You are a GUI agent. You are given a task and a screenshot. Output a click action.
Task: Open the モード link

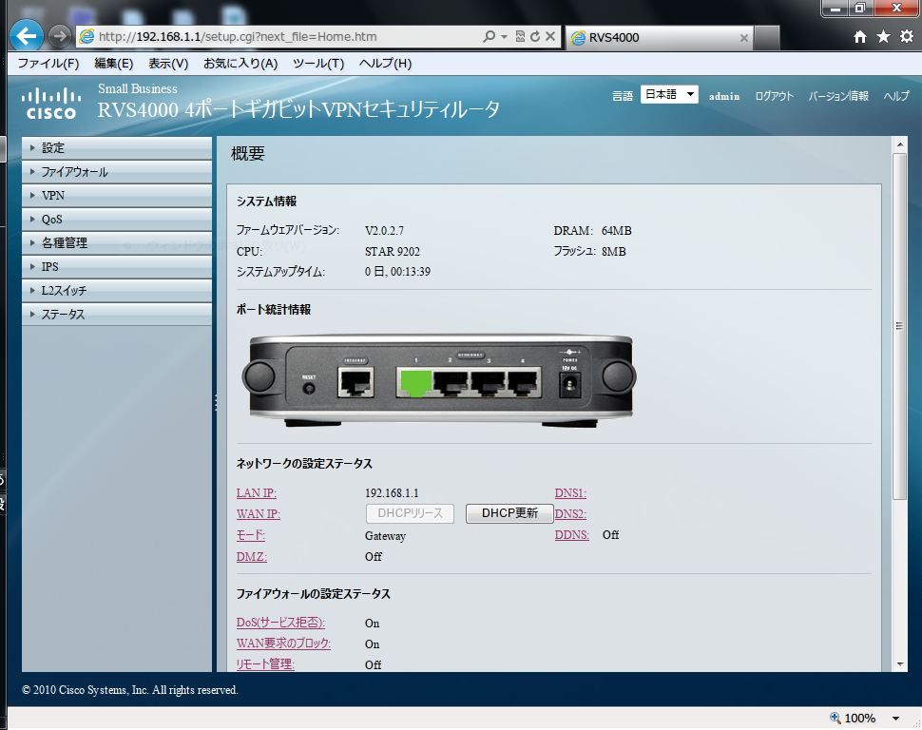251,535
